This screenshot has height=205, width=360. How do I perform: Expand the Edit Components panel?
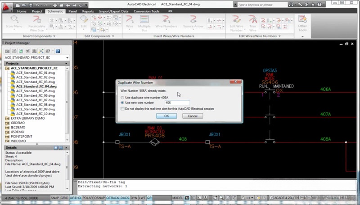[113, 36]
